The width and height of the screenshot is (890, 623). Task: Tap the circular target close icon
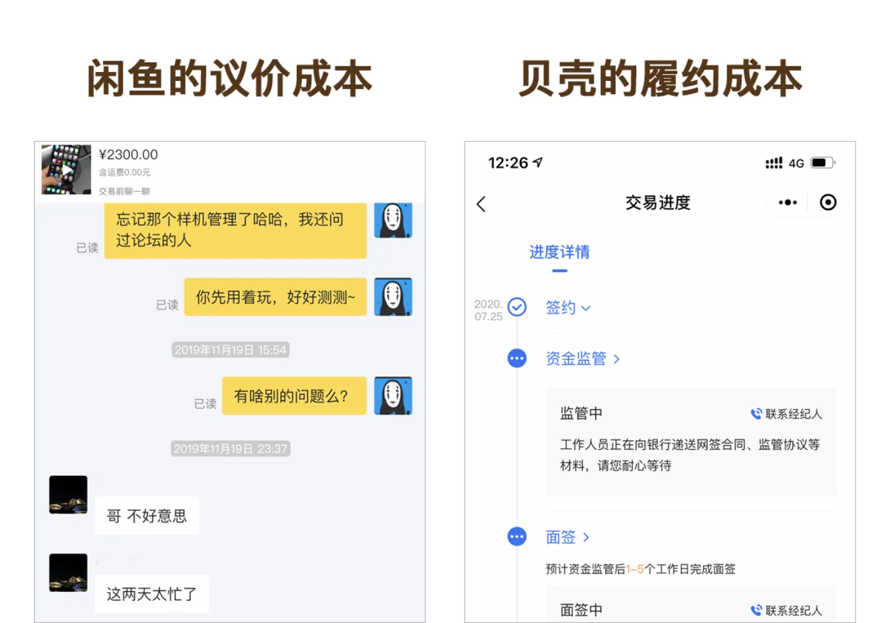coord(828,202)
